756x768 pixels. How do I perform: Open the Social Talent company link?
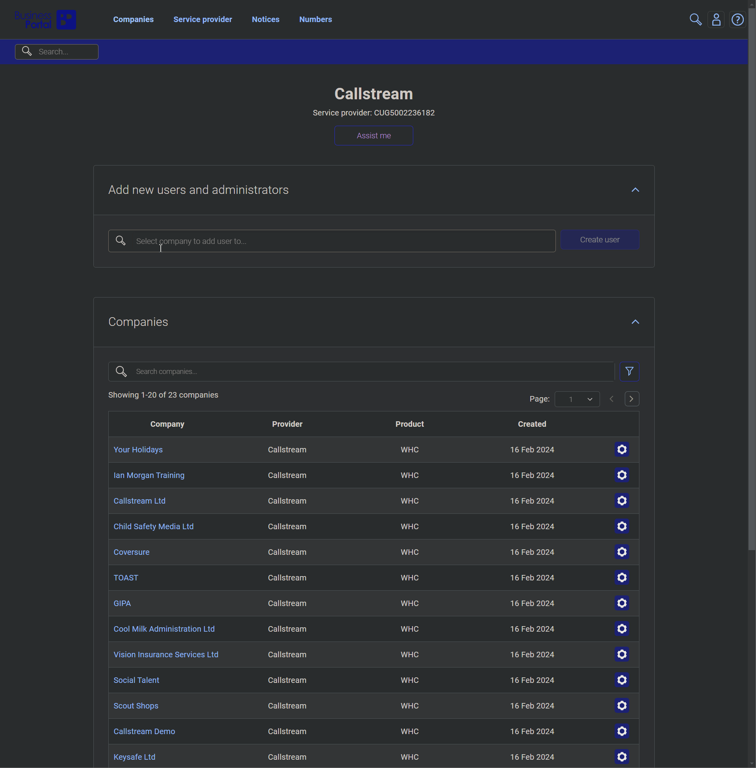(x=136, y=680)
